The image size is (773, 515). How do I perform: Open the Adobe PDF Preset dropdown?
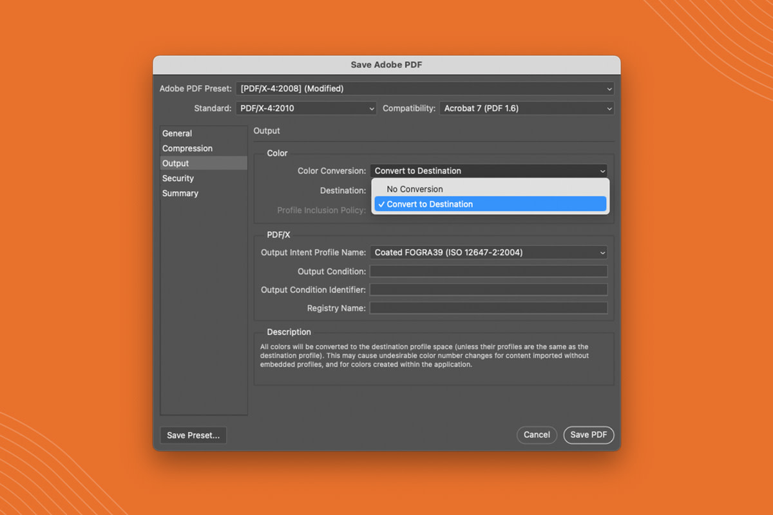pos(425,88)
